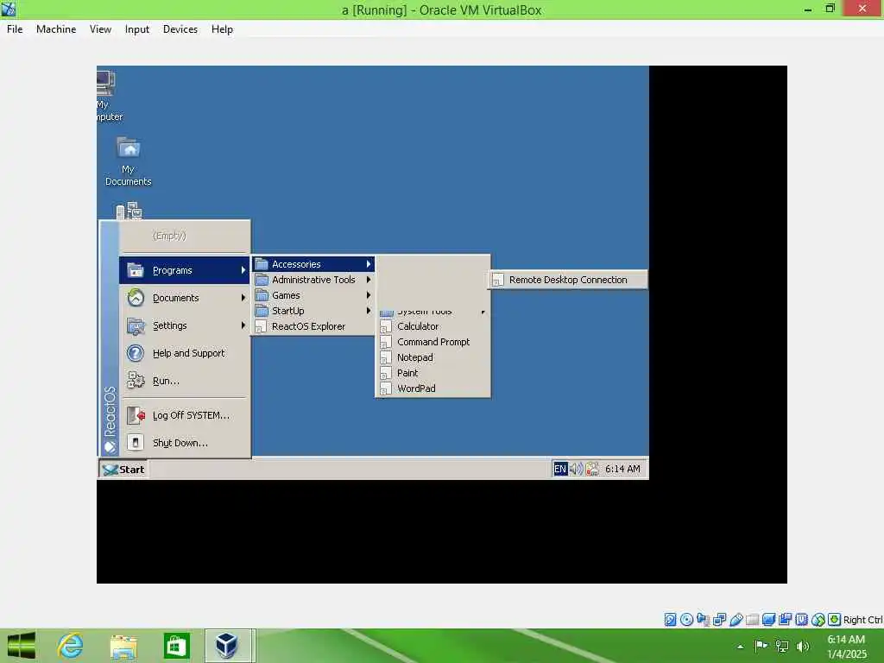884x663 pixels.
Task: Open Settings in the Start menu
Action: [x=185, y=325]
